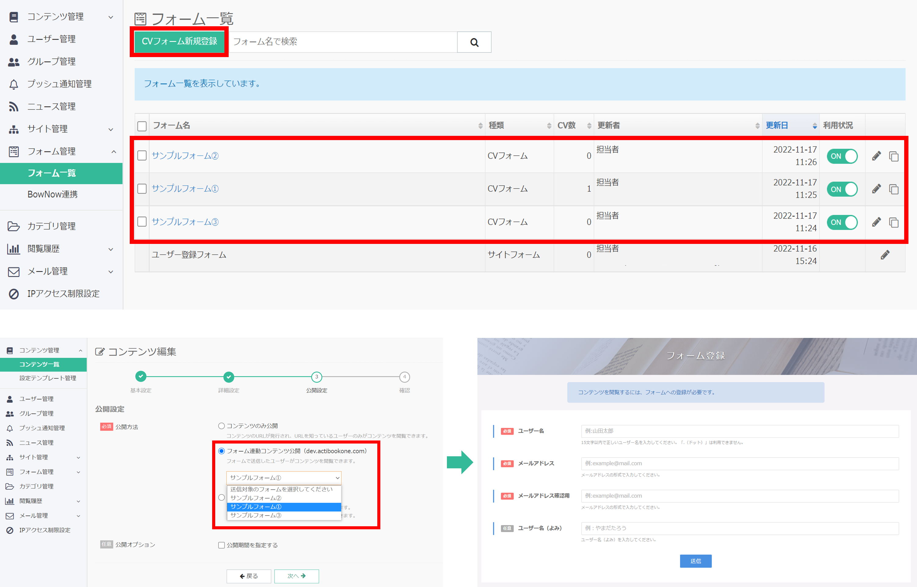Open the サンプルフォーム① link

185,189
